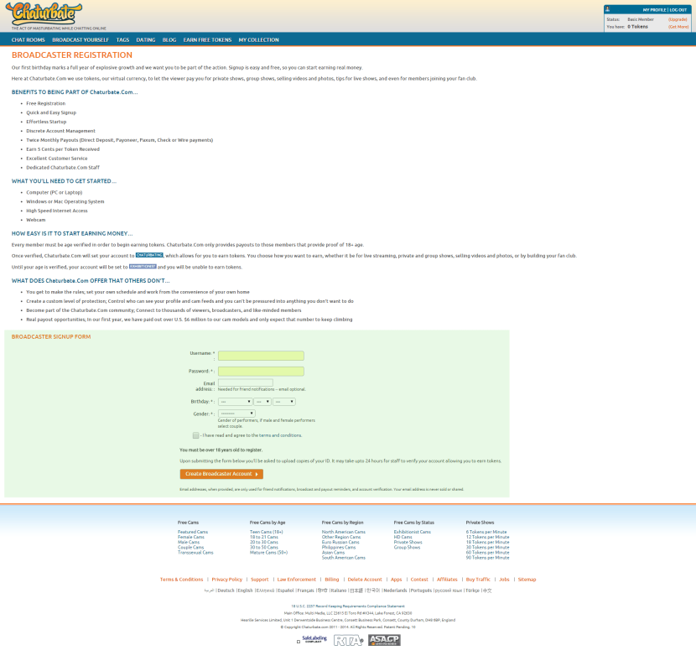Click the Log Out link
Image resolution: width=696 pixels, height=666 pixels.
coord(678,9)
